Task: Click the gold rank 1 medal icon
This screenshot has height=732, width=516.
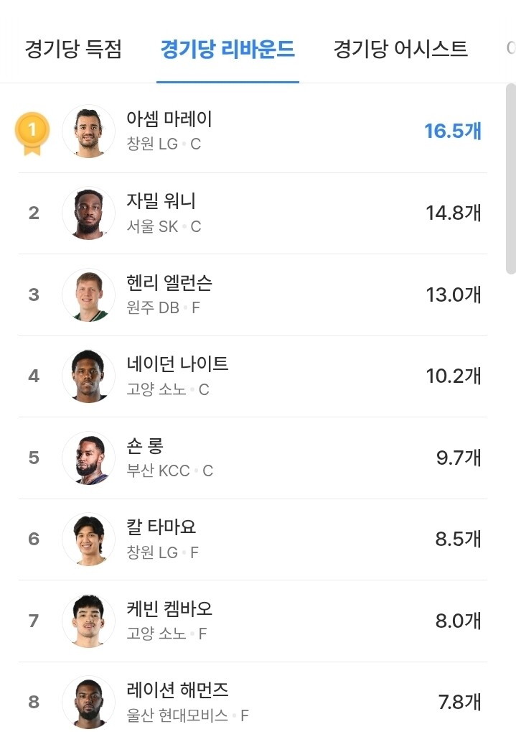Action: 32,132
